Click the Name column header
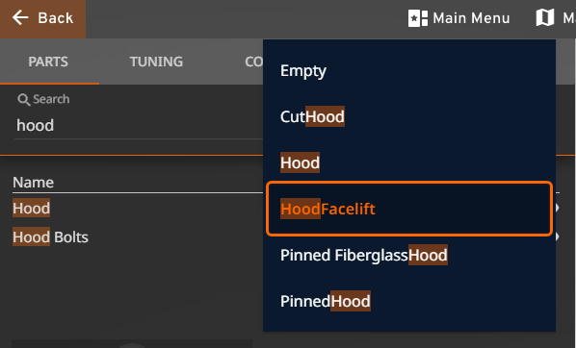Image resolution: width=576 pixels, height=348 pixels. click(33, 183)
